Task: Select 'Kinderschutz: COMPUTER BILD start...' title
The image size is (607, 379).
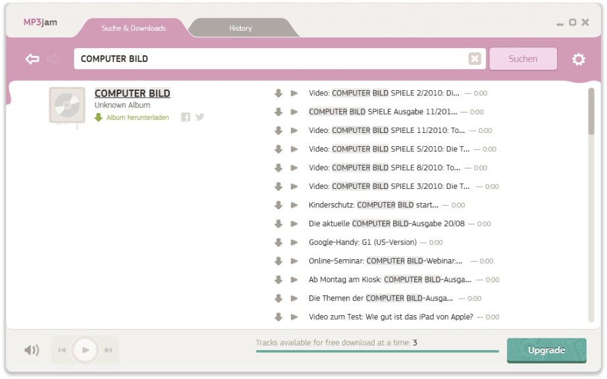Action: [373, 205]
